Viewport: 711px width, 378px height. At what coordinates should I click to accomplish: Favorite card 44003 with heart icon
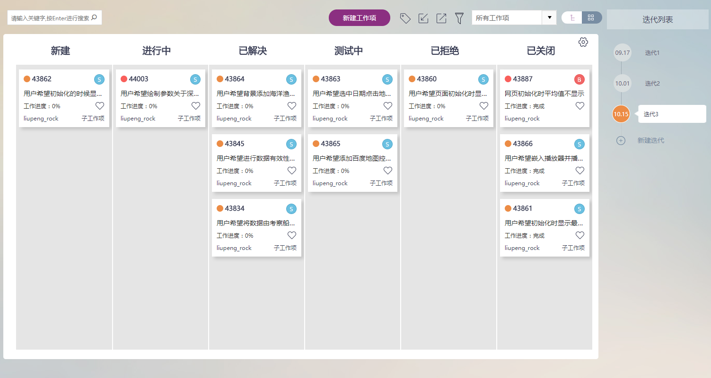coord(196,106)
